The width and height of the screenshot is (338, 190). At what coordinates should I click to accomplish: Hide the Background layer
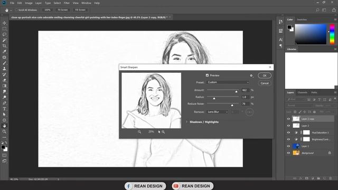point(289,153)
